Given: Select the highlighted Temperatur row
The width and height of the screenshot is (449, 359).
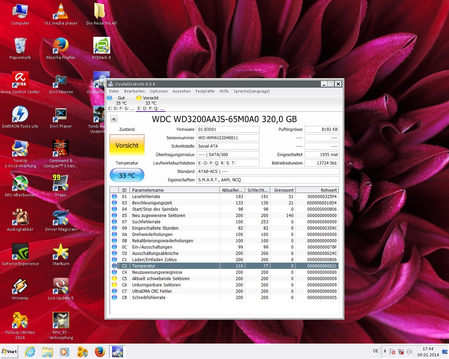Looking at the screenshot, I should tap(224, 266).
